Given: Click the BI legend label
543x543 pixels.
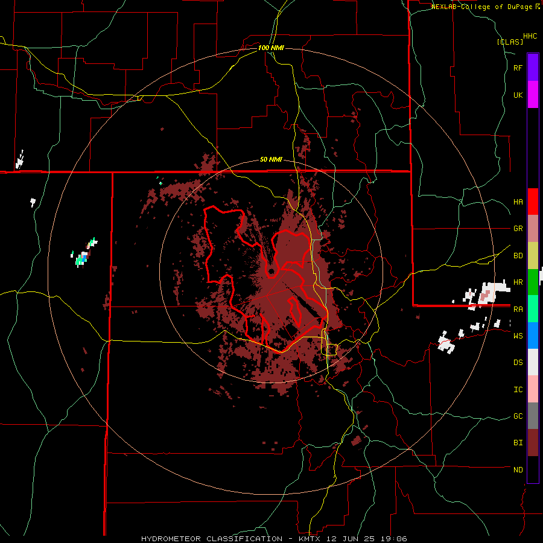Looking at the screenshot, I should [x=518, y=443].
